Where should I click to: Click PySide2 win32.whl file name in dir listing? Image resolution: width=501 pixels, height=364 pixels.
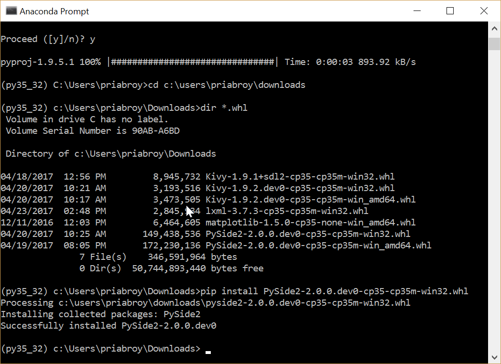[x=308, y=234]
